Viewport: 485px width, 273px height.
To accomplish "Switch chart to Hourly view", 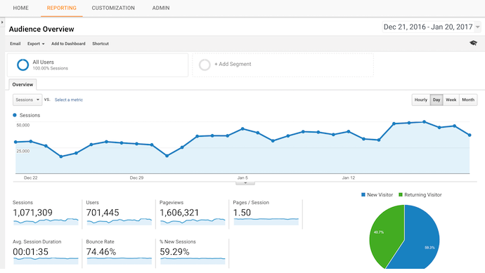I will (420, 100).
